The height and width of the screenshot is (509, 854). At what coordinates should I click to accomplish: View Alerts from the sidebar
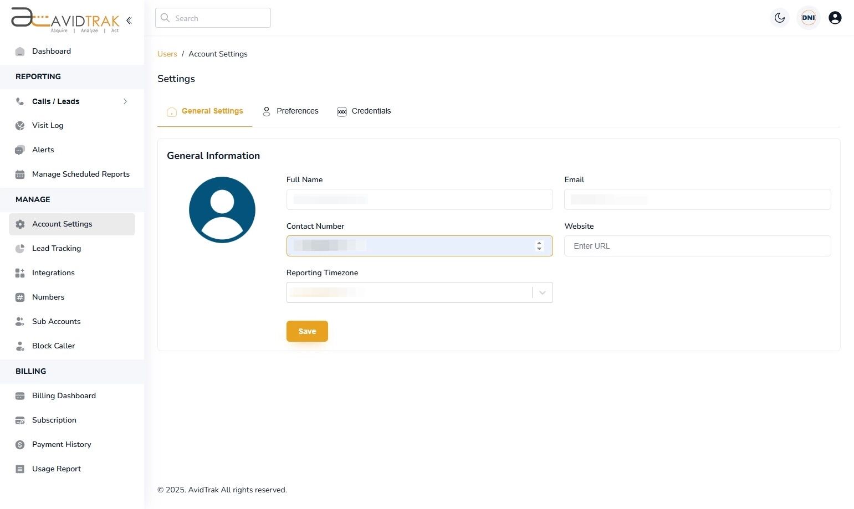(43, 150)
